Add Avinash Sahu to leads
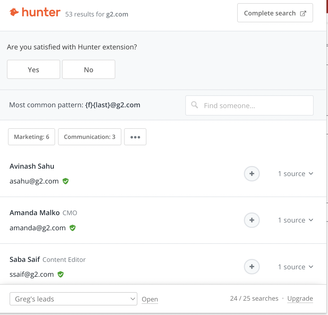The width and height of the screenshot is (328, 315). click(252, 174)
